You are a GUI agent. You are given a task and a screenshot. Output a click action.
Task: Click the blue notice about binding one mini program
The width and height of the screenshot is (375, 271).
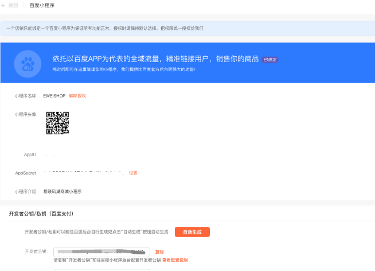[187, 28]
